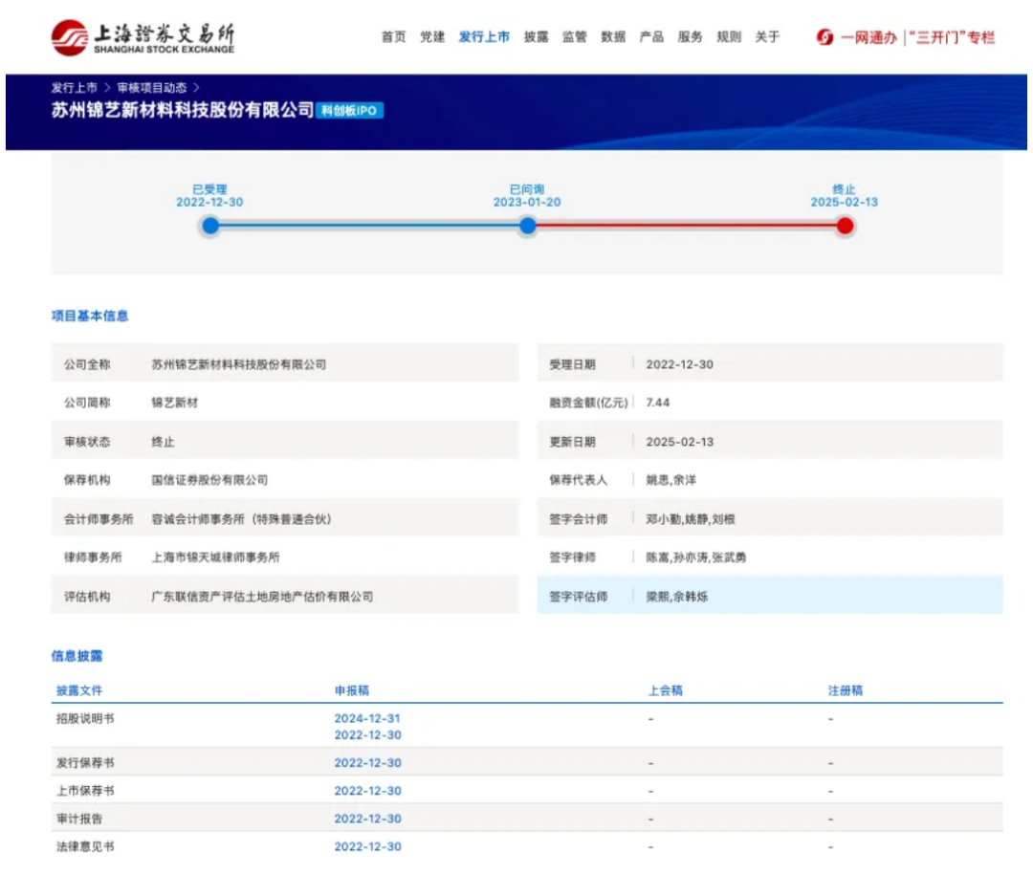Click the 招股说明书 row label
This screenshot has width=1033, height=874.
85,718
